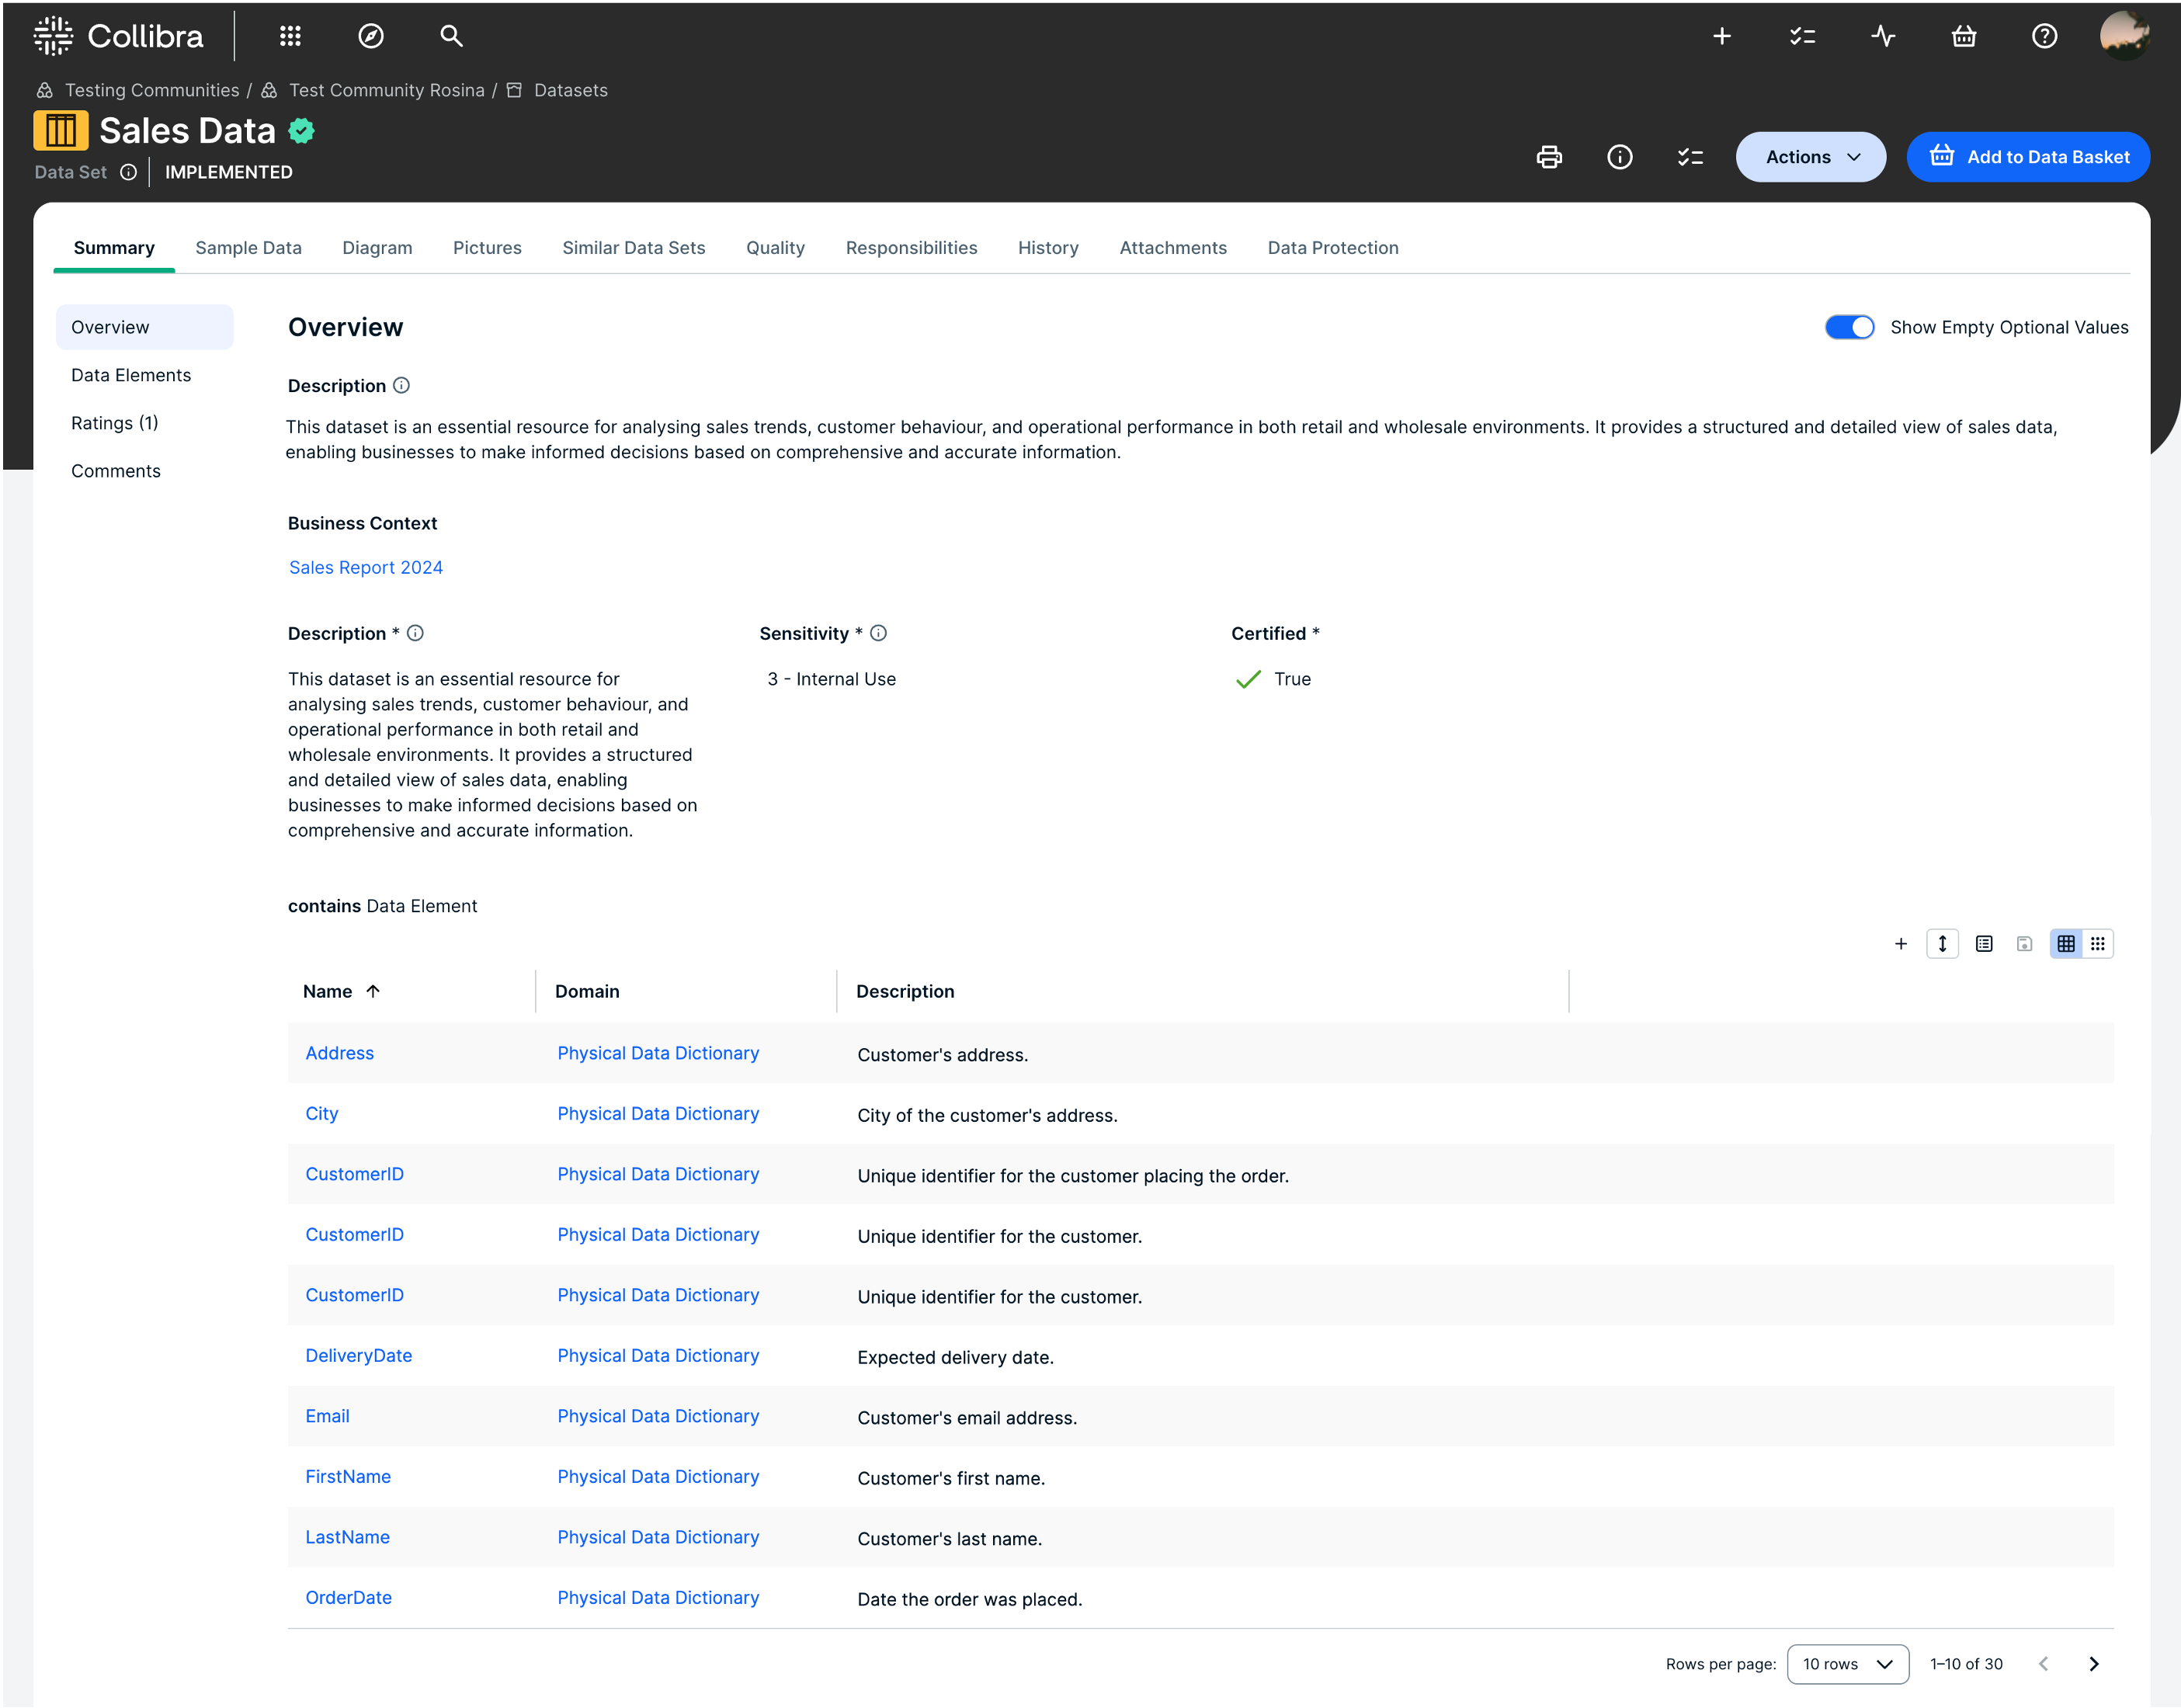The height and width of the screenshot is (1708, 2181).
Task: Open the DeliveryDate data element
Action: (358, 1356)
